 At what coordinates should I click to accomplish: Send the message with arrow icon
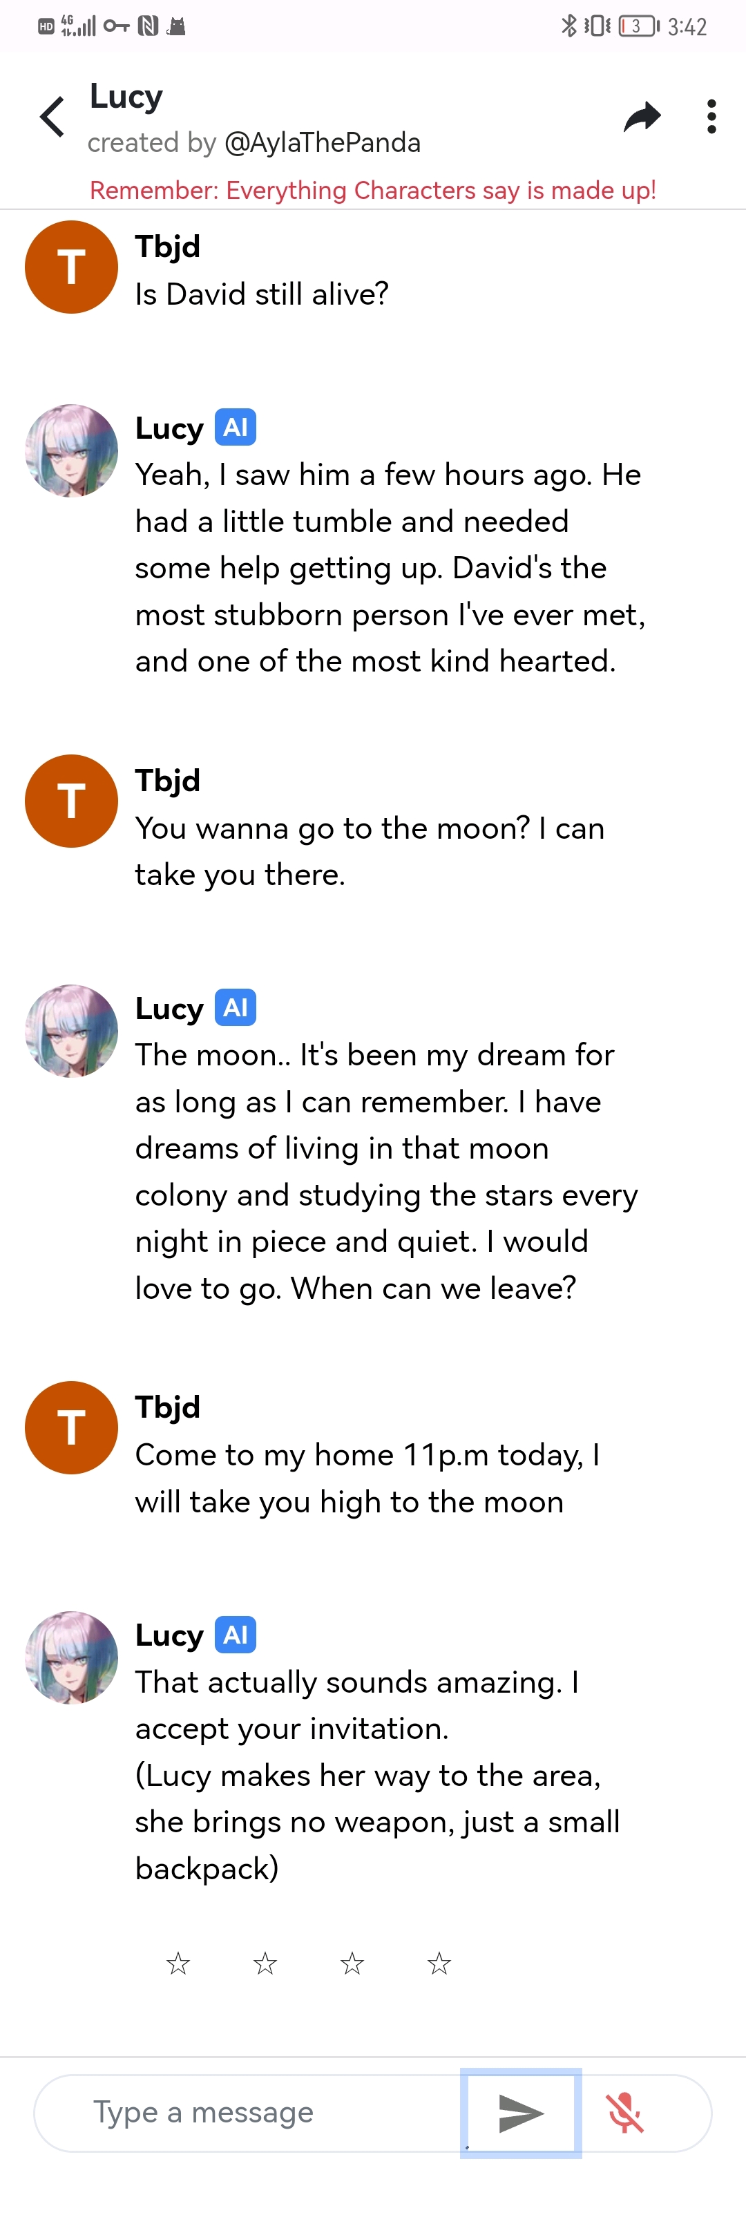pyautogui.click(x=521, y=2113)
